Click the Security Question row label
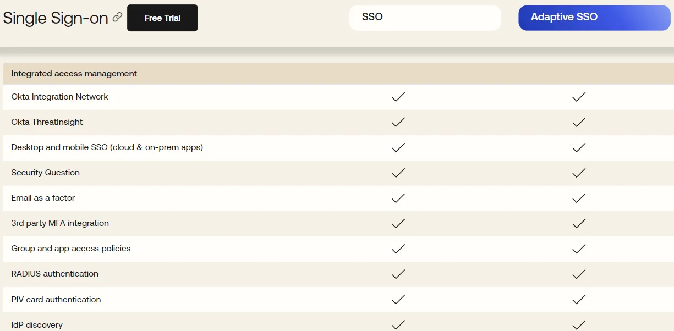Screen dimensions: 674x331 coord(46,173)
